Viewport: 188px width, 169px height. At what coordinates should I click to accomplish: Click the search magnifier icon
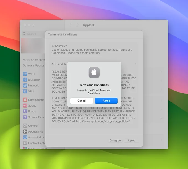click(x=24, y=34)
